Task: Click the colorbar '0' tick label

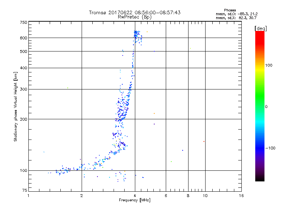Action: click(266, 107)
